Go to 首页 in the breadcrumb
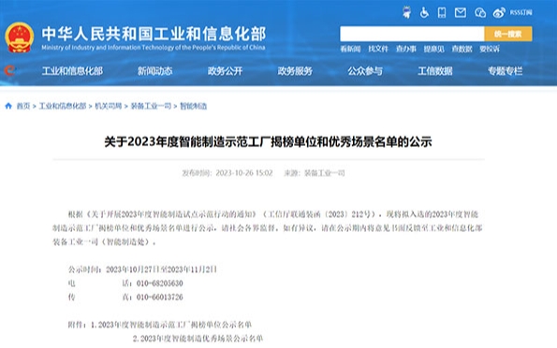This screenshot has width=557, height=348. click(23, 106)
